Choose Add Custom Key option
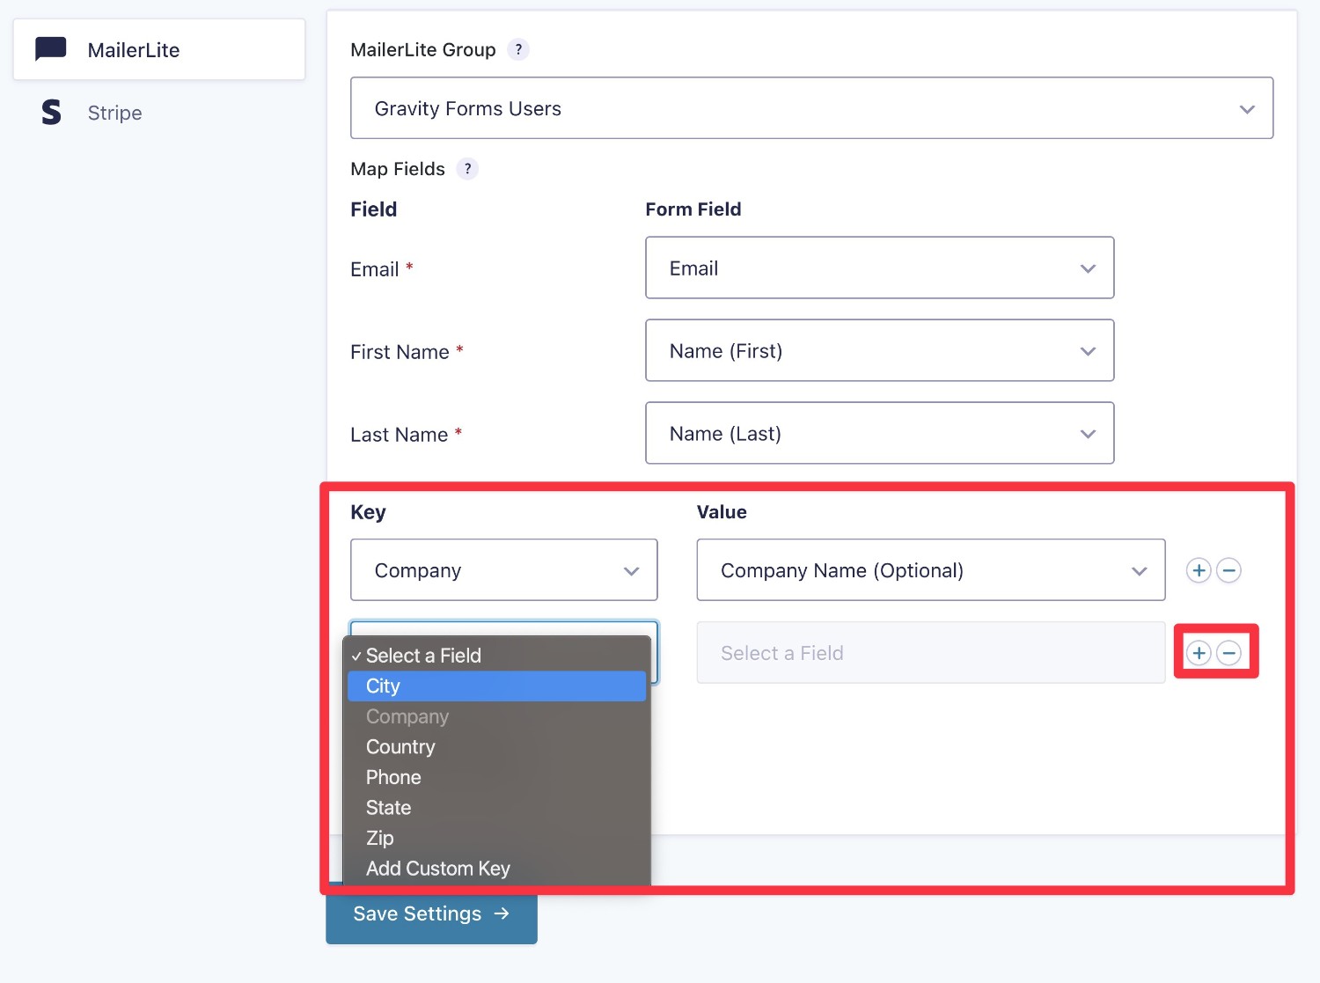This screenshot has width=1320, height=983. click(x=496, y=869)
